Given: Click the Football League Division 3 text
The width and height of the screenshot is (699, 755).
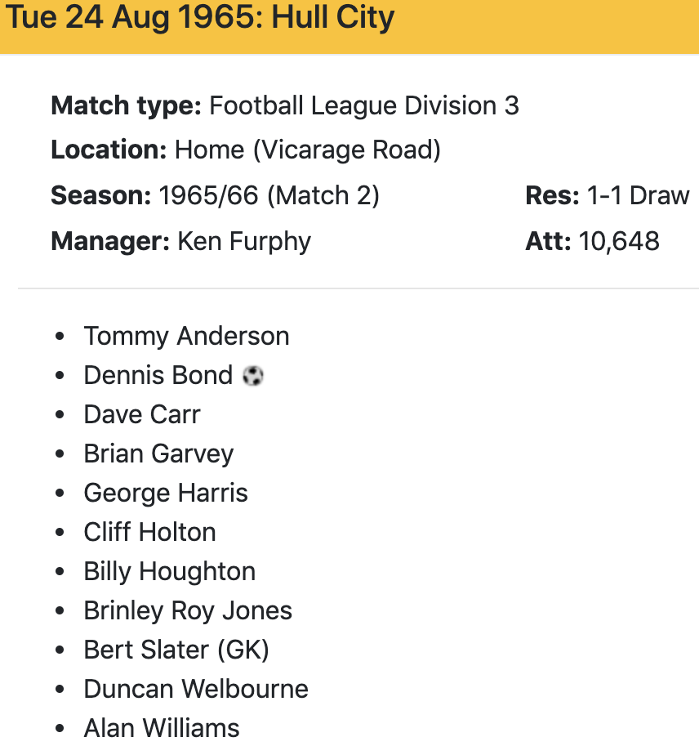Looking at the screenshot, I should (x=363, y=105).
